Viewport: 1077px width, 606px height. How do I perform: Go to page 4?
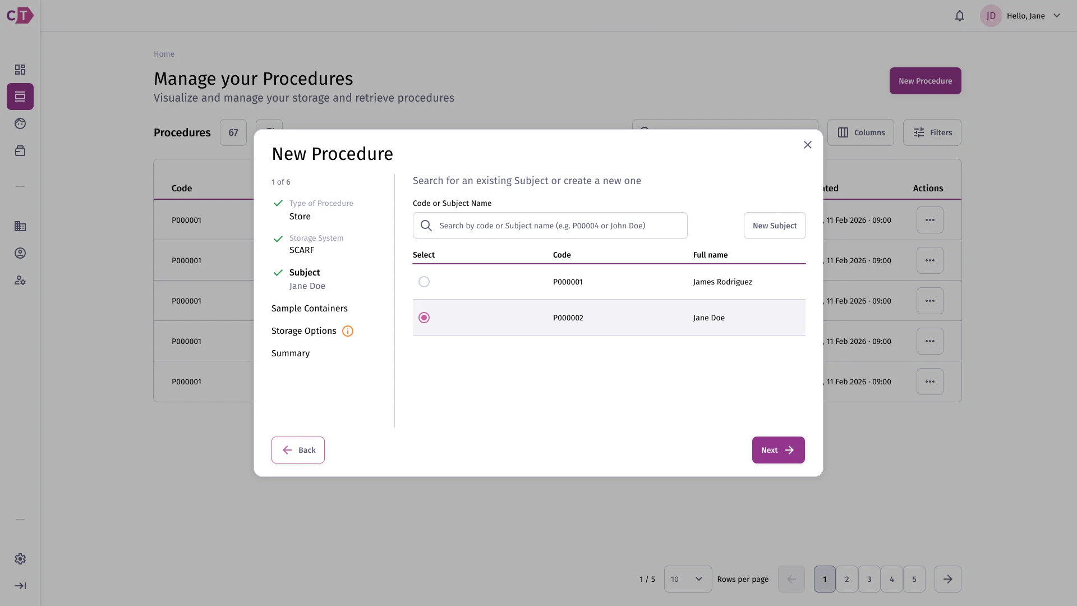click(x=892, y=579)
